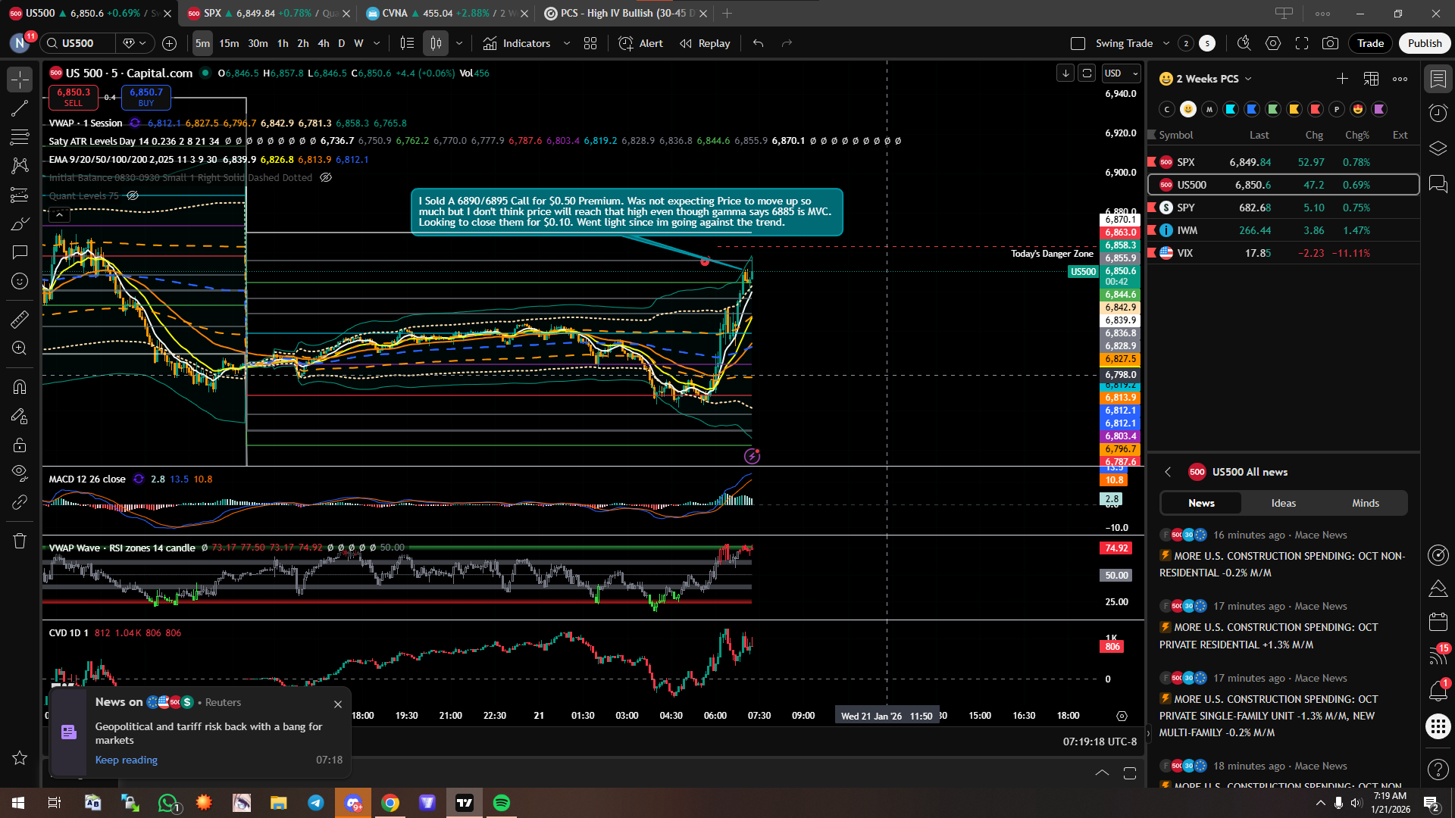
Task: Show hidden Quant Levels 75 indicator
Action: click(x=133, y=195)
